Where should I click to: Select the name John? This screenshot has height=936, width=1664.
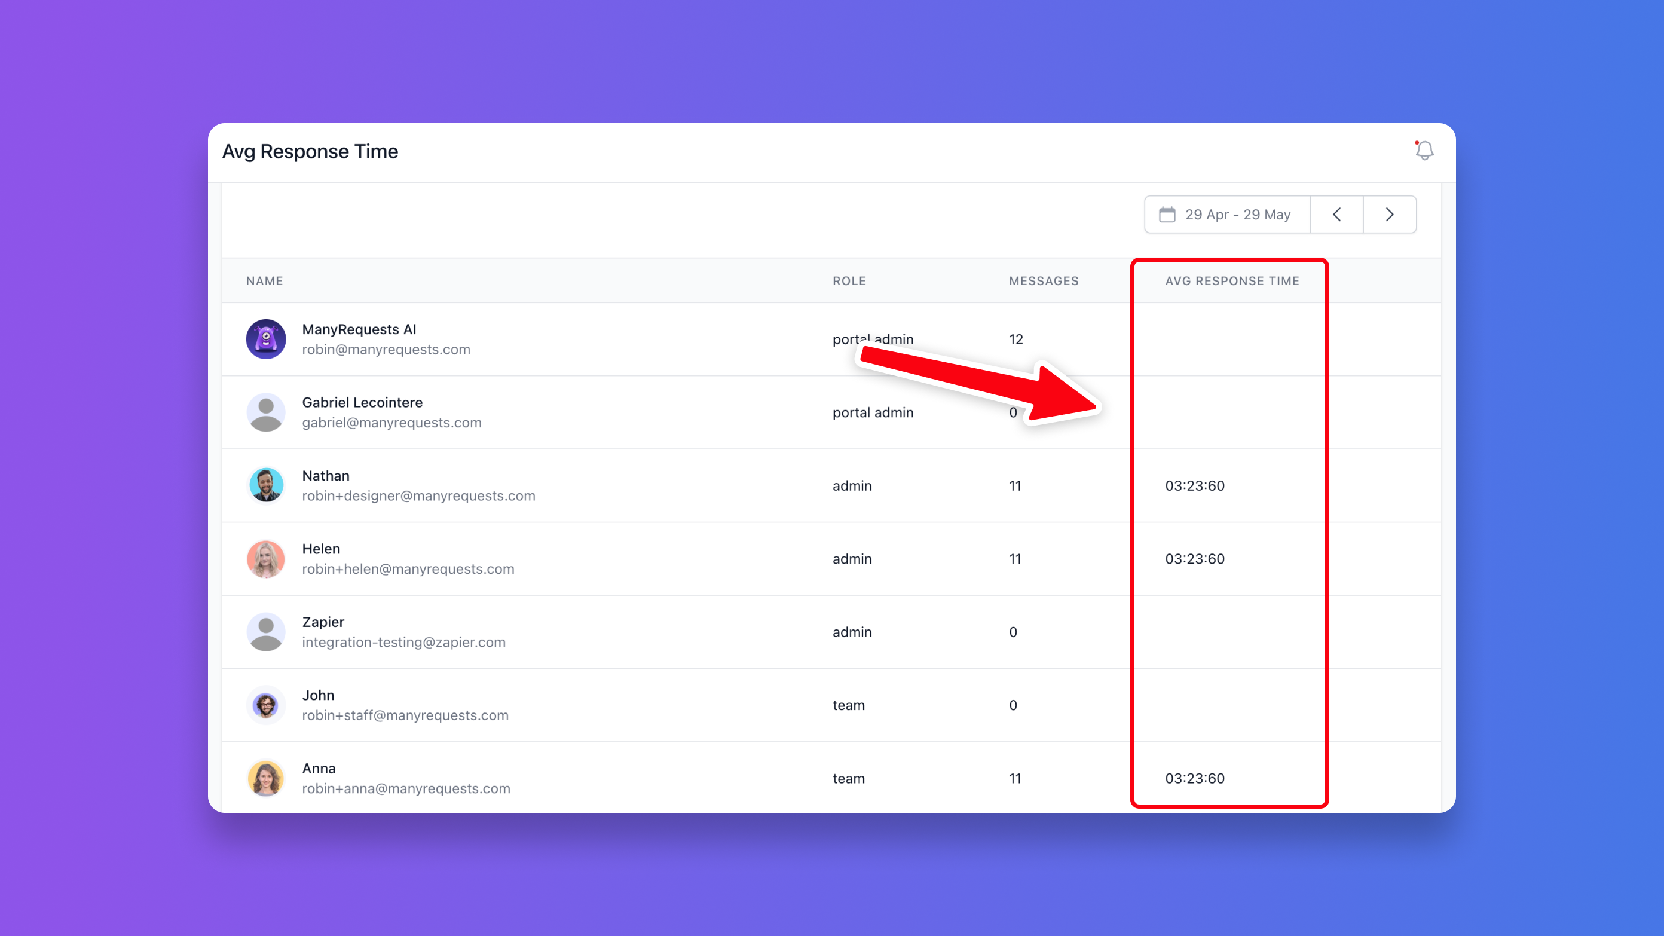tap(319, 695)
